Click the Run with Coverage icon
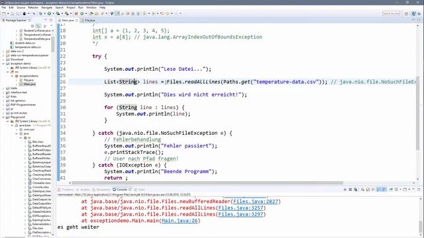 [x=58, y=13]
